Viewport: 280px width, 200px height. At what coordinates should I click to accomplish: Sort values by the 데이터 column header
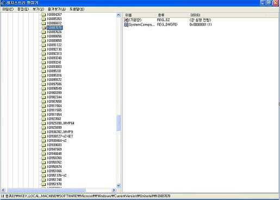click(227, 15)
